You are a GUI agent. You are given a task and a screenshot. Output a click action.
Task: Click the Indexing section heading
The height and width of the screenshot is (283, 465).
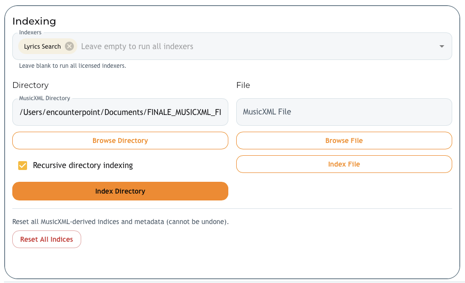pyautogui.click(x=34, y=21)
